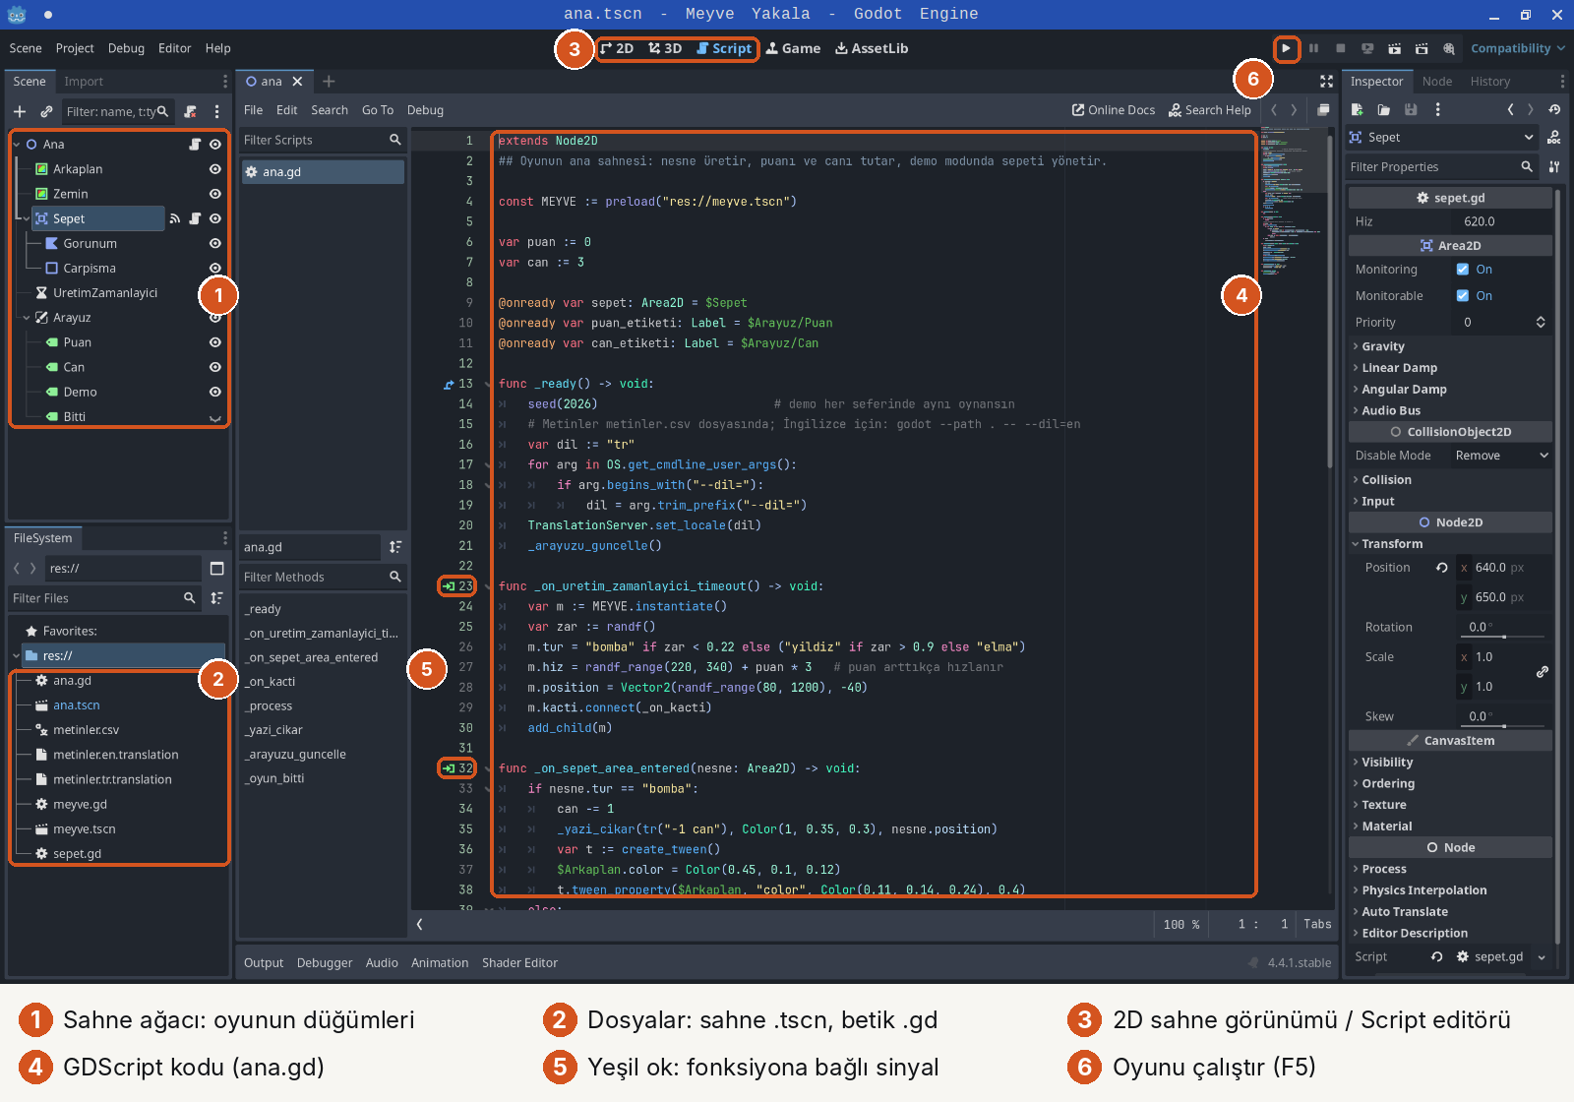Viewport: 1574px width, 1102px height.
Task: Pause the running project
Action: (x=1313, y=48)
